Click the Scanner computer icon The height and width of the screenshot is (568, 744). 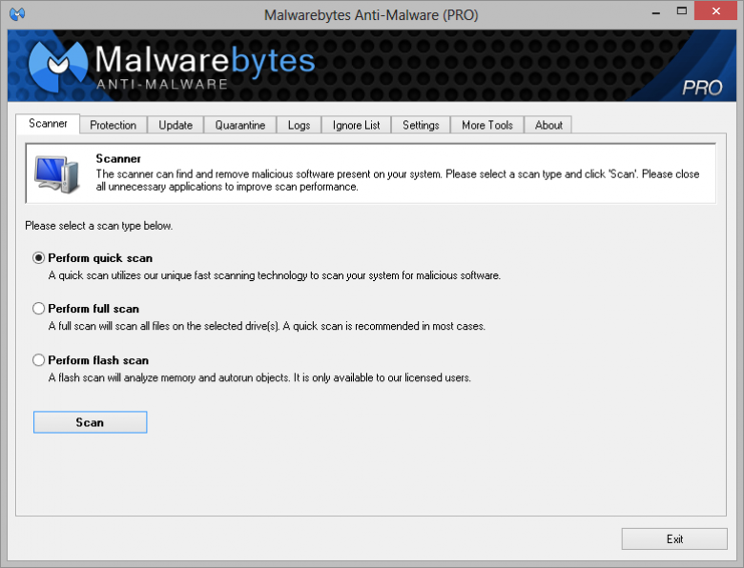pos(56,174)
